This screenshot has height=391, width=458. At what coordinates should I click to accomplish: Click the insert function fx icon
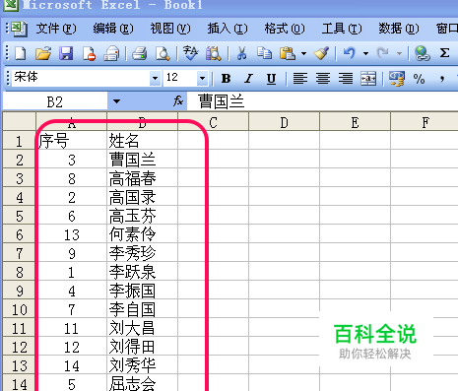click(x=178, y=101)
